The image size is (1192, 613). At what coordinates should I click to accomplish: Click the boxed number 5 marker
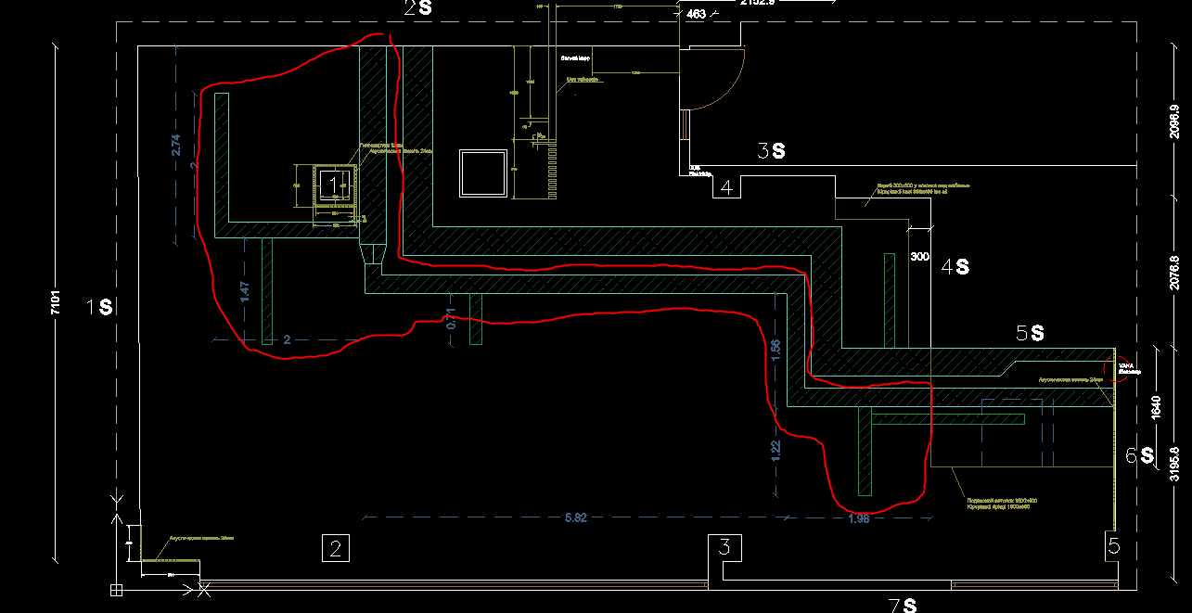click(1113, 547)
